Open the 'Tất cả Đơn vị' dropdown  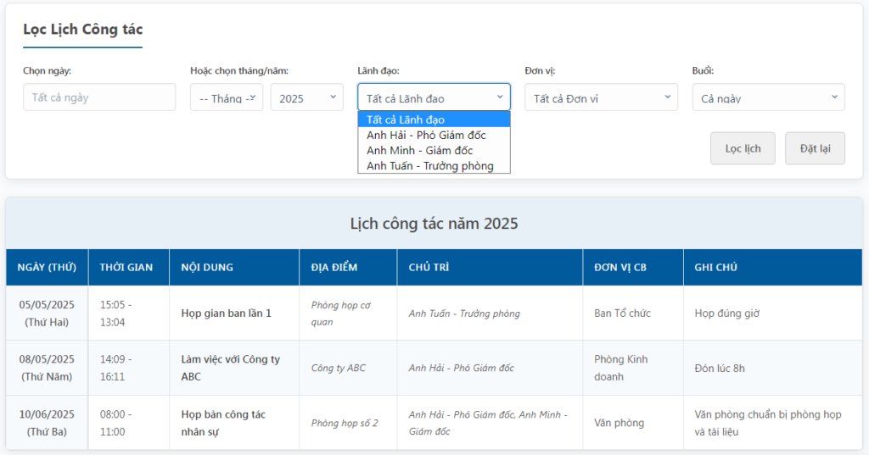(x=602, y=97)
